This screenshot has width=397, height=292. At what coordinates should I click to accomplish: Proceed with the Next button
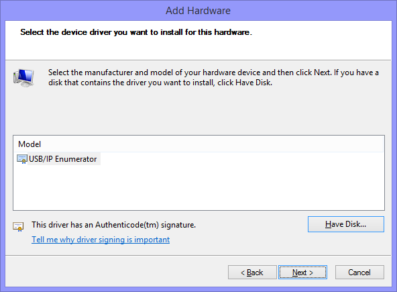coord(302,273)
